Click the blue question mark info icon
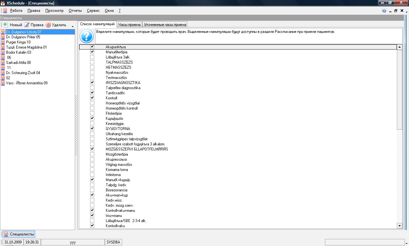409x246 pixels. click(x=87, y=36)
